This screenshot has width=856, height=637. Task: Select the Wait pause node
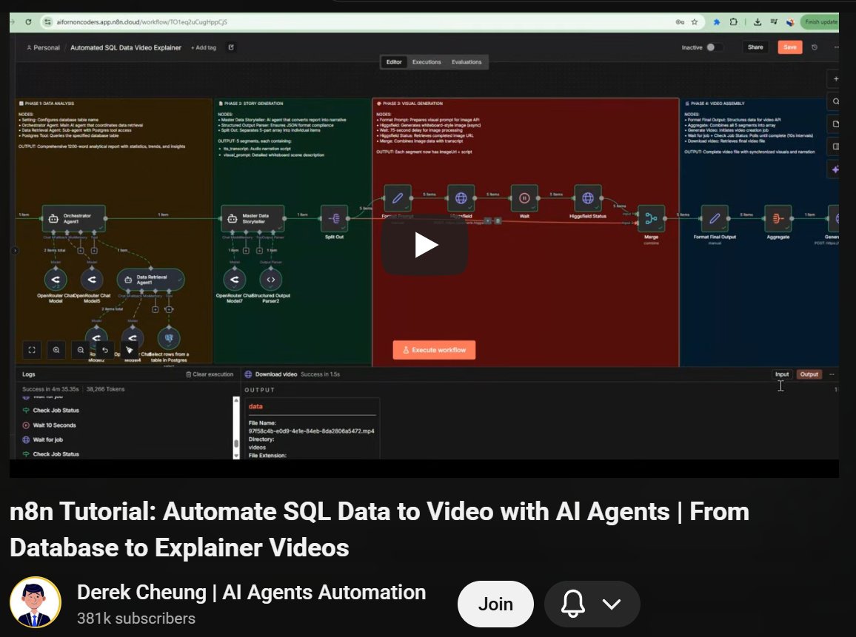(x=524, y=198)
